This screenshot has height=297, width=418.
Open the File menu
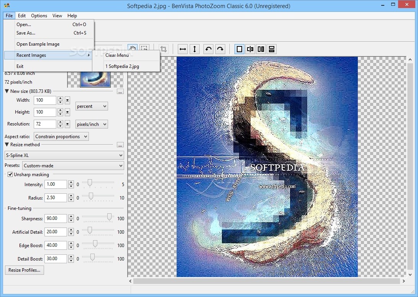(x=9, y=15)
